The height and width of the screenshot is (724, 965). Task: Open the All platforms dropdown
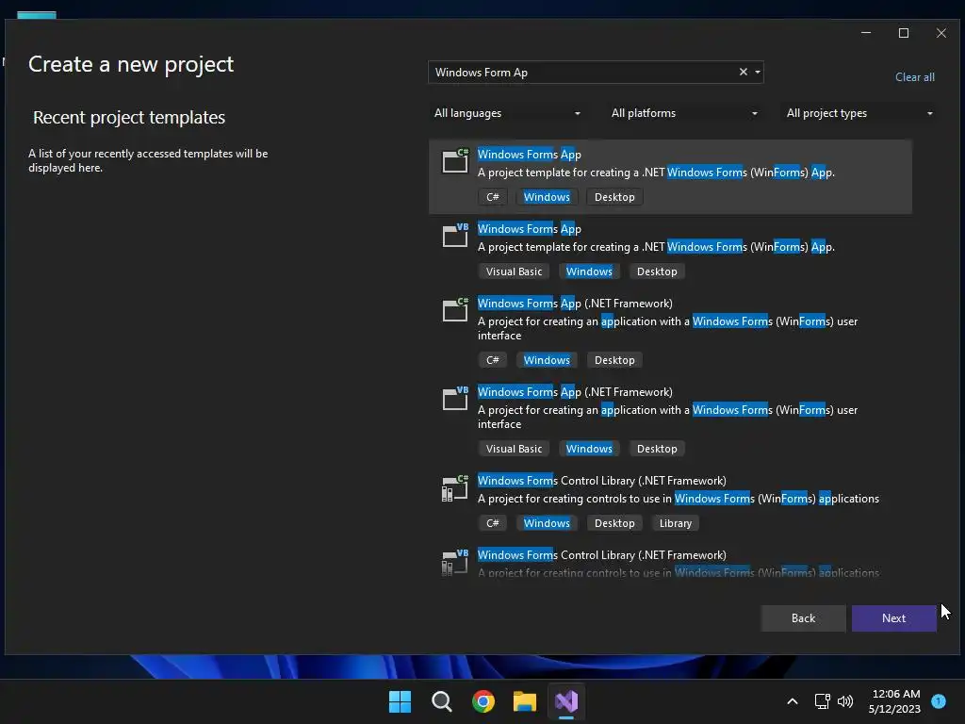pyautogui.click(x=684, y=113)
